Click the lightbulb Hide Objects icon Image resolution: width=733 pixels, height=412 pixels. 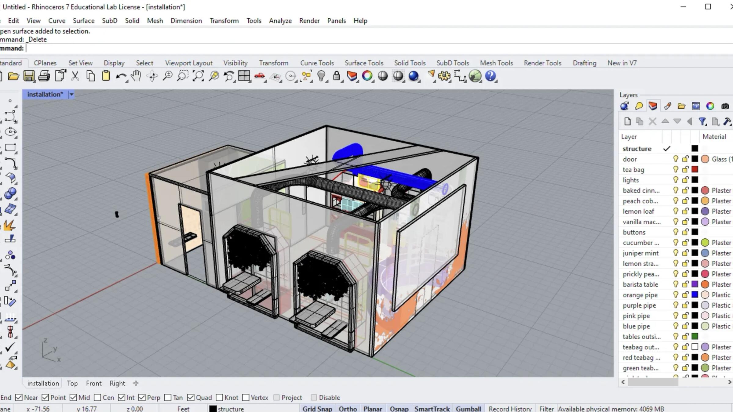coord(321,76)
